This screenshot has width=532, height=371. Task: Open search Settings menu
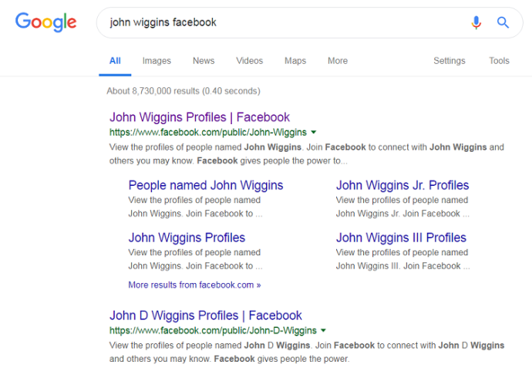coord(450,61)
